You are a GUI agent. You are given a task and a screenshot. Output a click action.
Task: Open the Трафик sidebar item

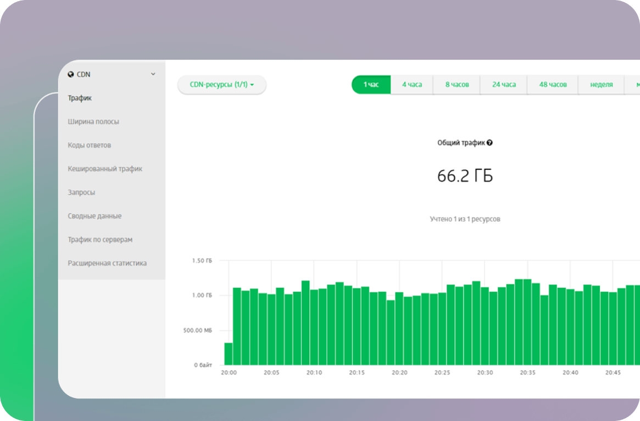tap(80, 98)
